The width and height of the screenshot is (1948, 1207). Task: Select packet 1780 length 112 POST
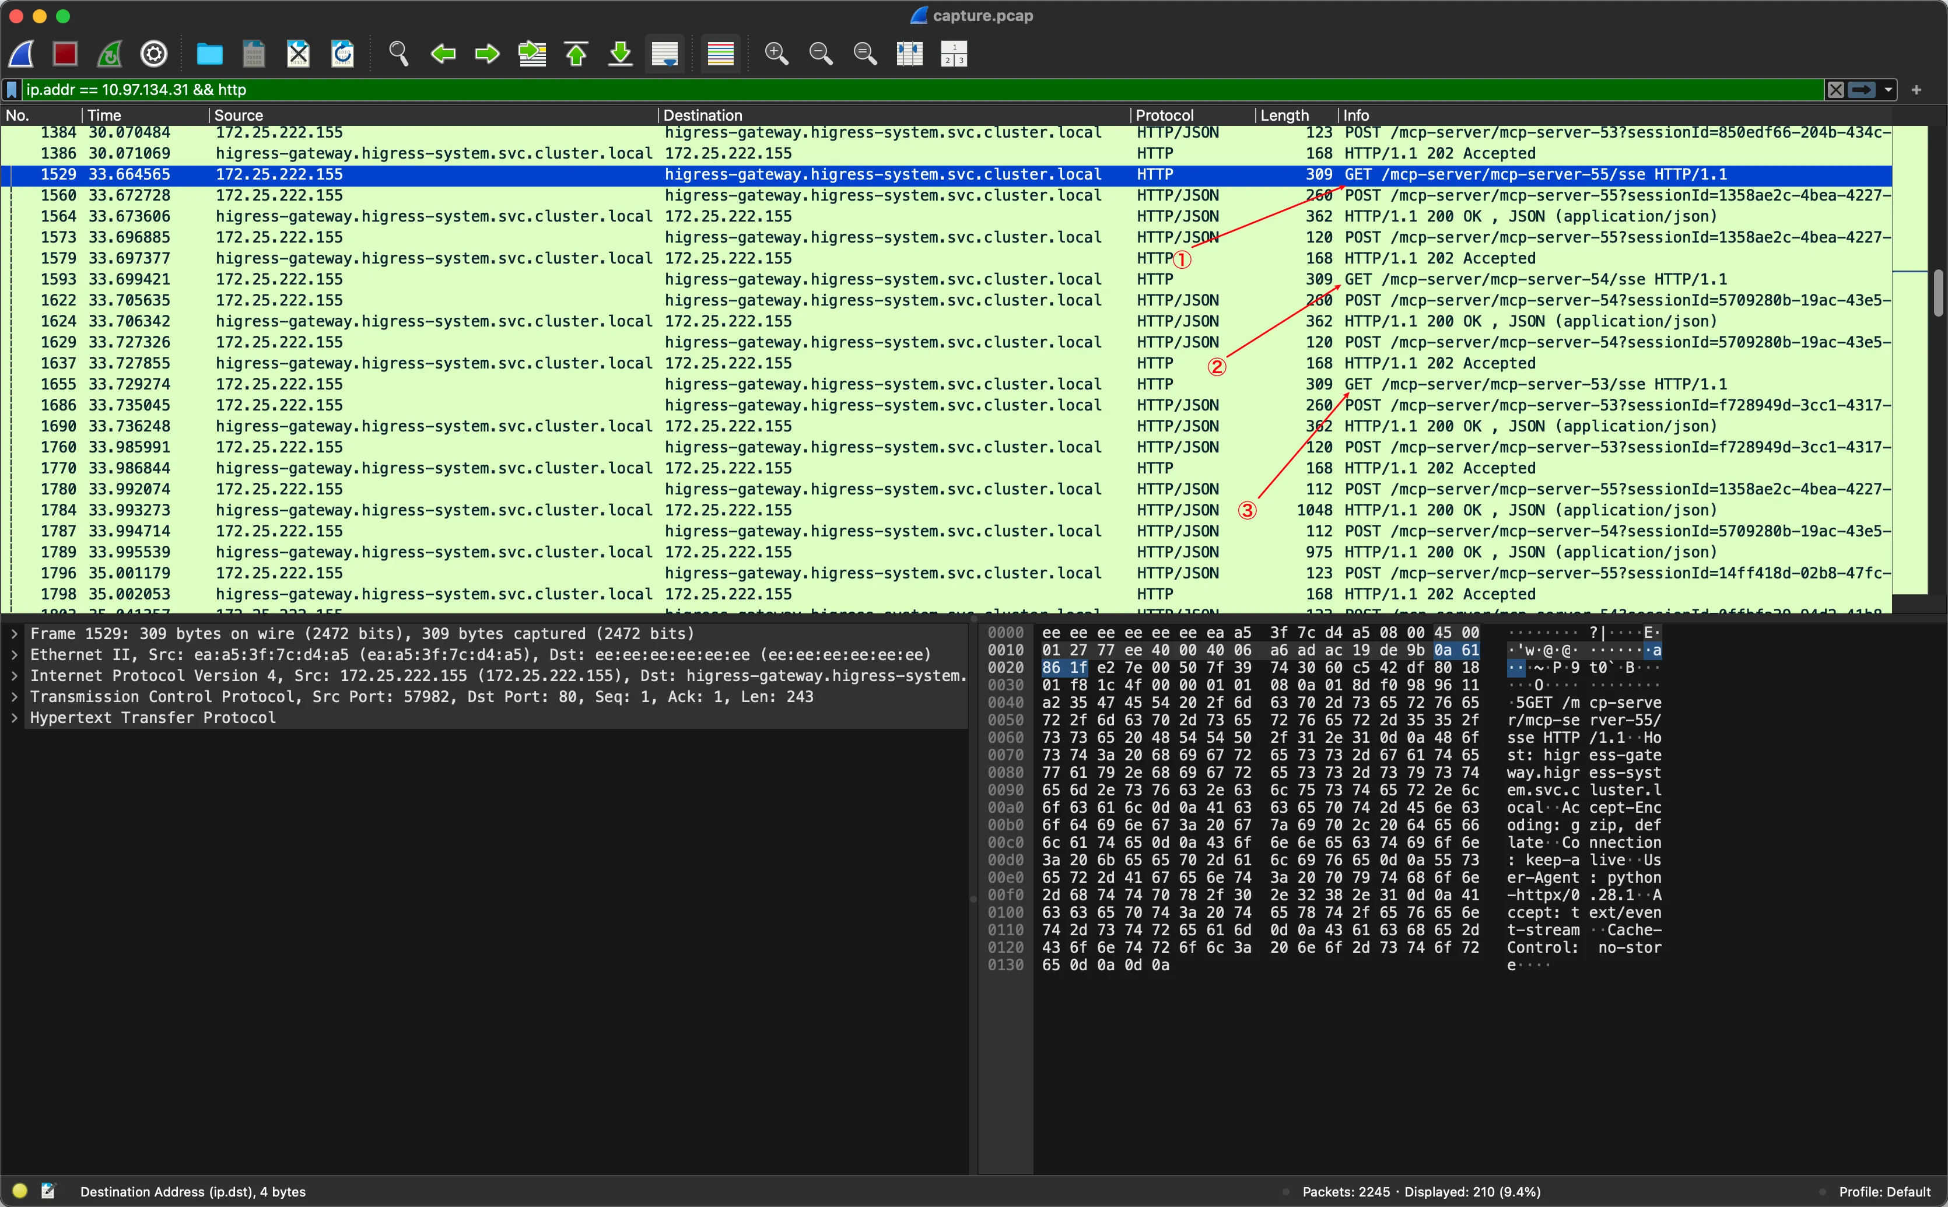click(946, 489)
